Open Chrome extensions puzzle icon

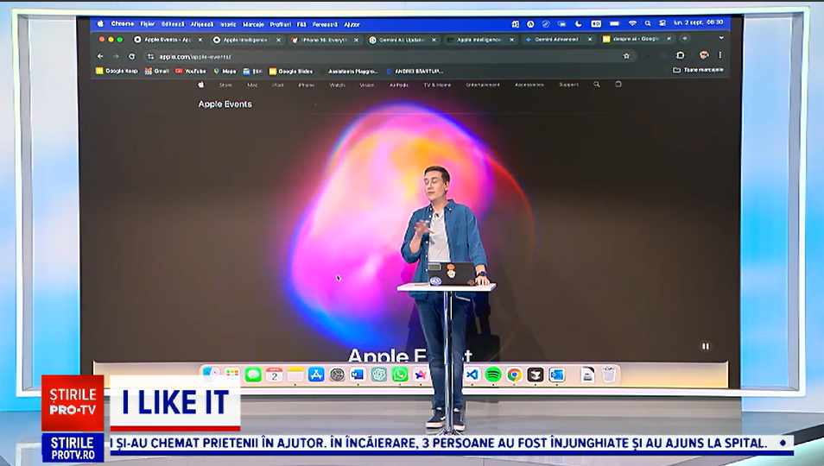681,55
